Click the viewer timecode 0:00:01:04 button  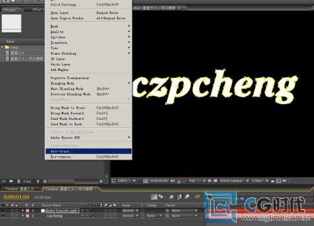[160, 181]
